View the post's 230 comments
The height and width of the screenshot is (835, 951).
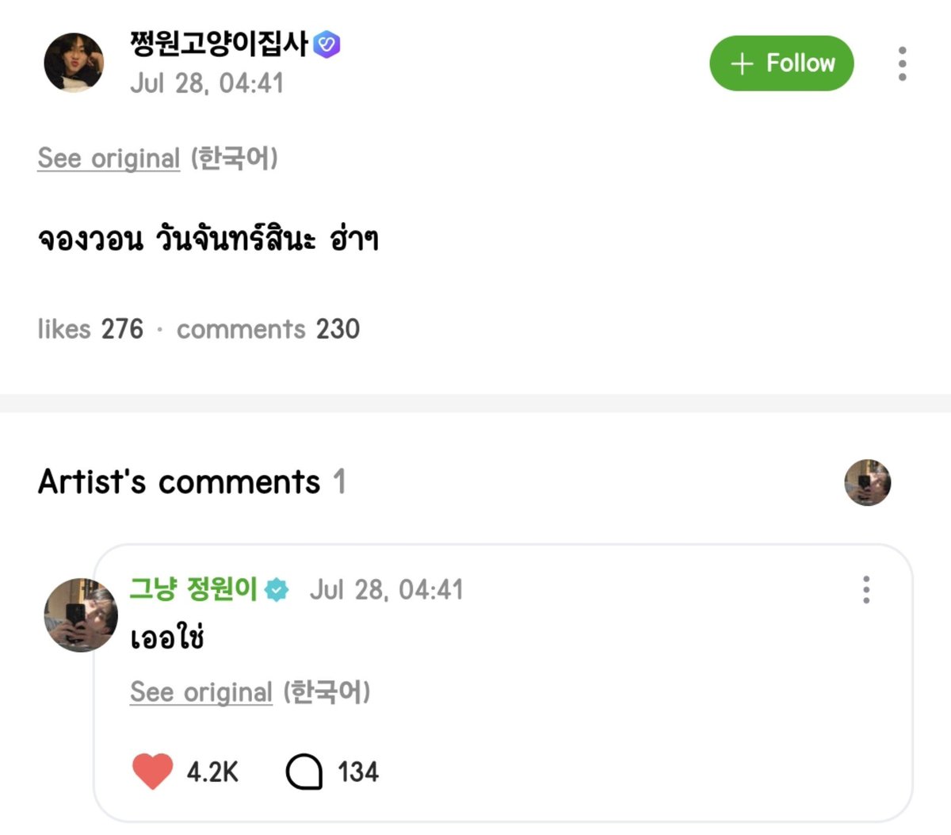click(x=268, y=329)
